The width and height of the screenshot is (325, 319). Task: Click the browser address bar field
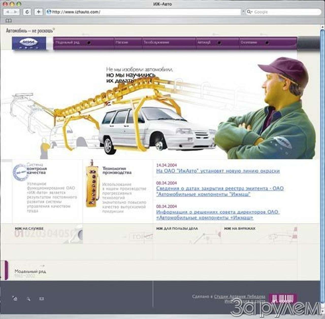pyautogui.click(x=142, y=11)
